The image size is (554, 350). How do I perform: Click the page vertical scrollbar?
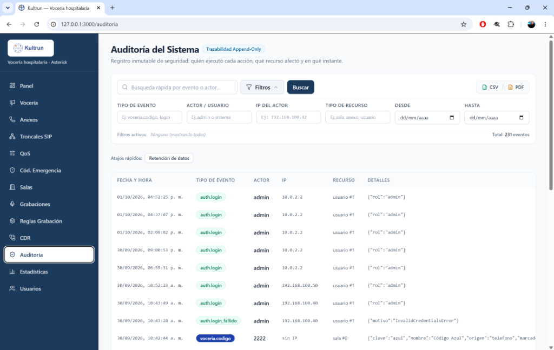tap(551, 116)
